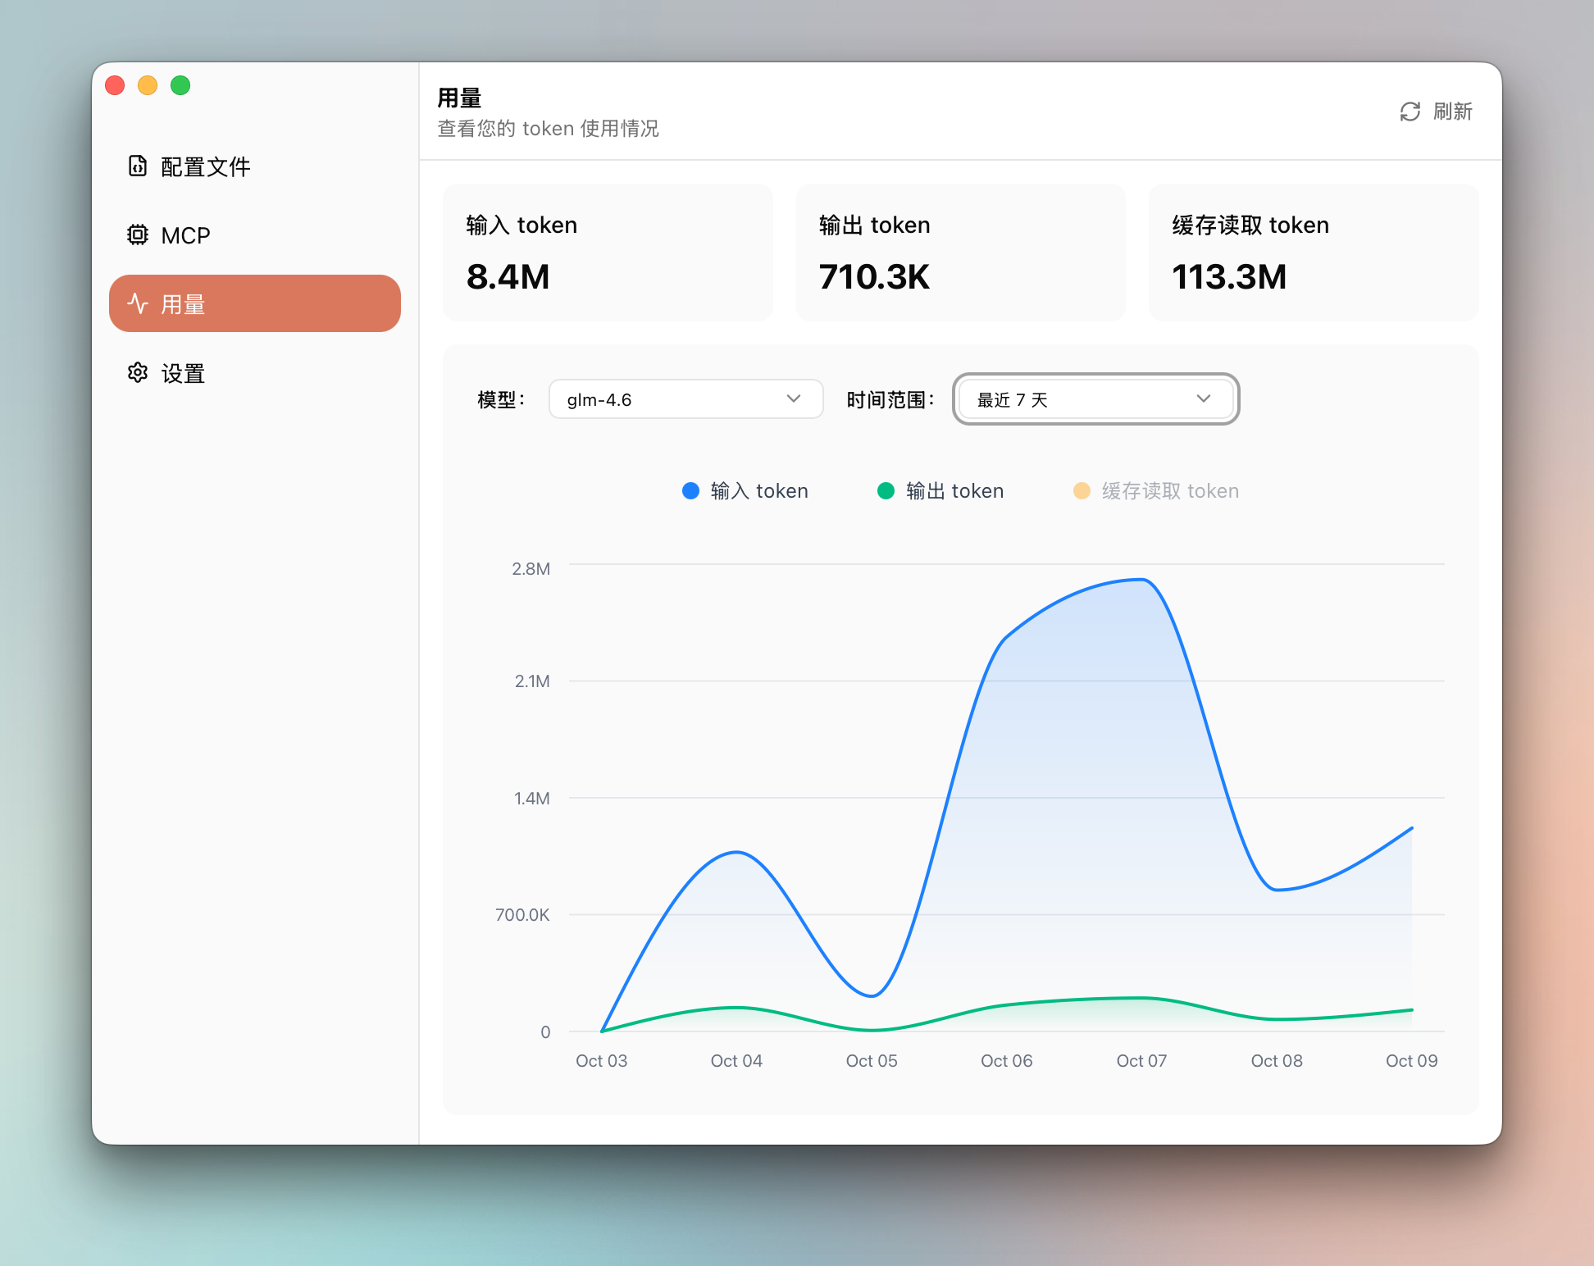Enable 缓存读取 token series in legend
The height and width of the screenshot is (1266, 1594).
(1170, 490)
